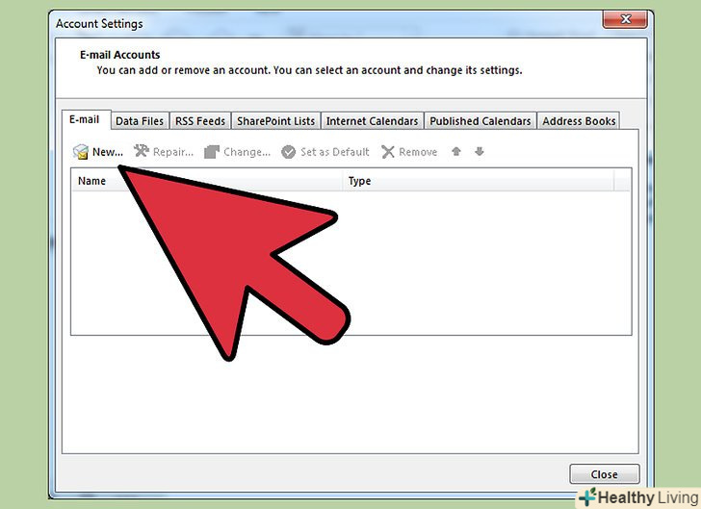
Task: Click the Repair tools icon
Action: pyautogui.click(x=142, y=151)
